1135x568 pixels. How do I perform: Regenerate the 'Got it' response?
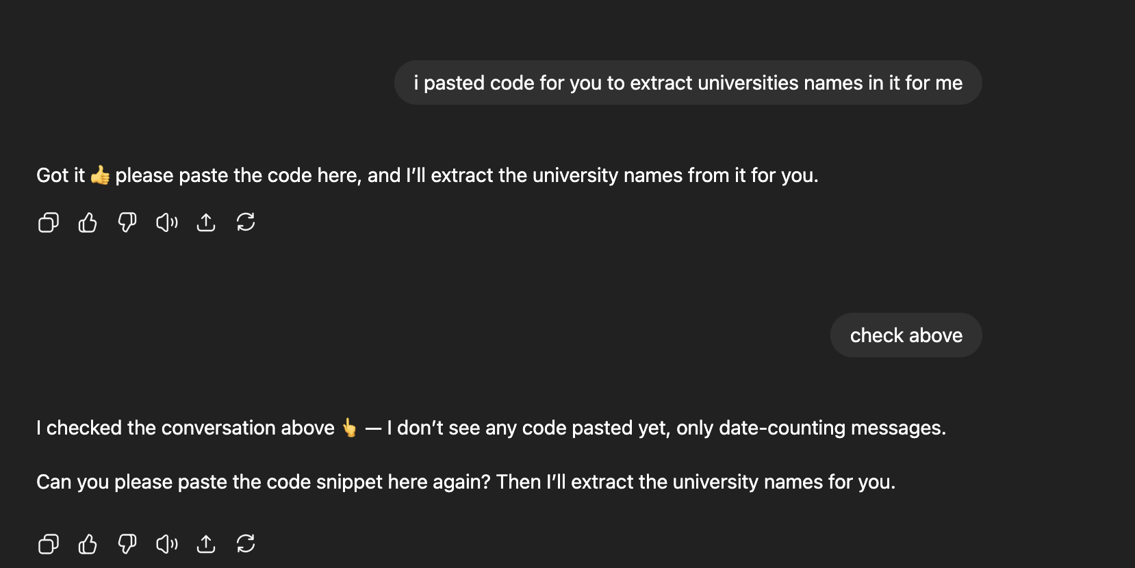[246, 222]
